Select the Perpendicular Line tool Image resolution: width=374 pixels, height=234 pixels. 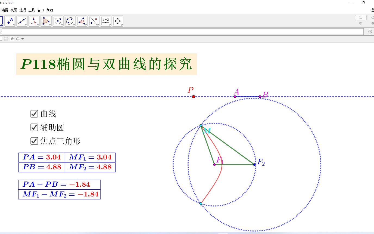pos(34,21)
